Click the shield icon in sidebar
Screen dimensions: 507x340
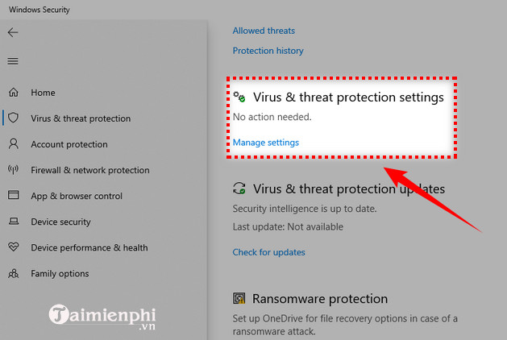point(14,118)
